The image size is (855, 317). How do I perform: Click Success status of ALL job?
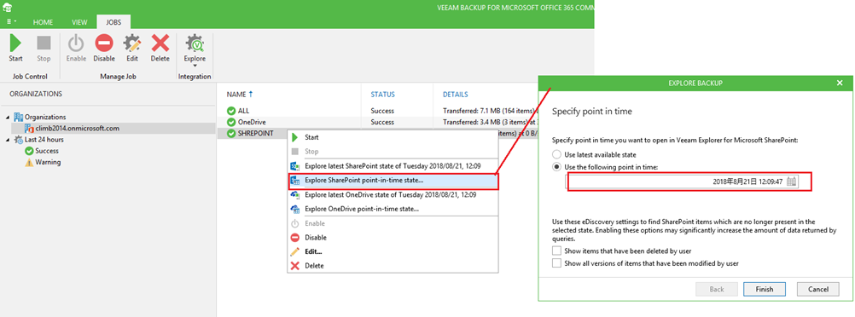coord(382,111)
